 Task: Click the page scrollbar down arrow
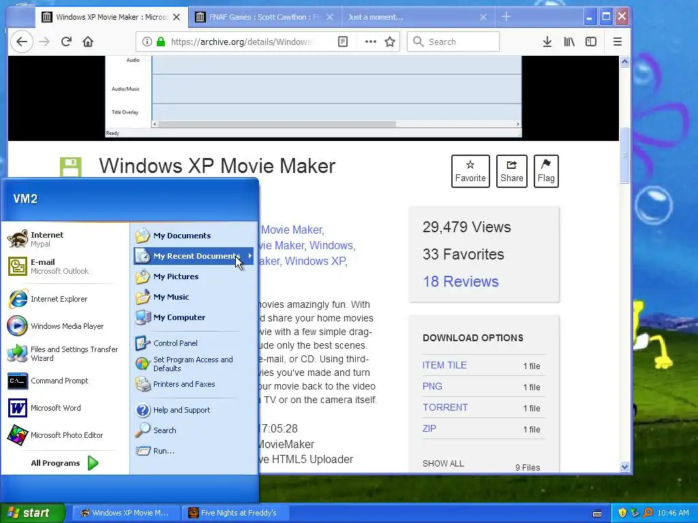coord(624,466)
